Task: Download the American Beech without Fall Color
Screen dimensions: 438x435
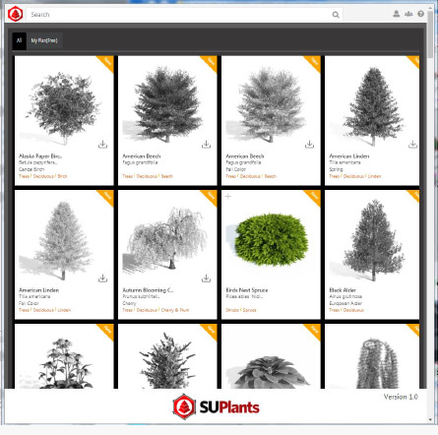Action: tap(206, 145)
